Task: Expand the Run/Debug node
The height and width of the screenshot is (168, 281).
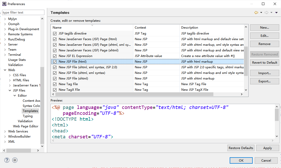Action: pos(5,39)
